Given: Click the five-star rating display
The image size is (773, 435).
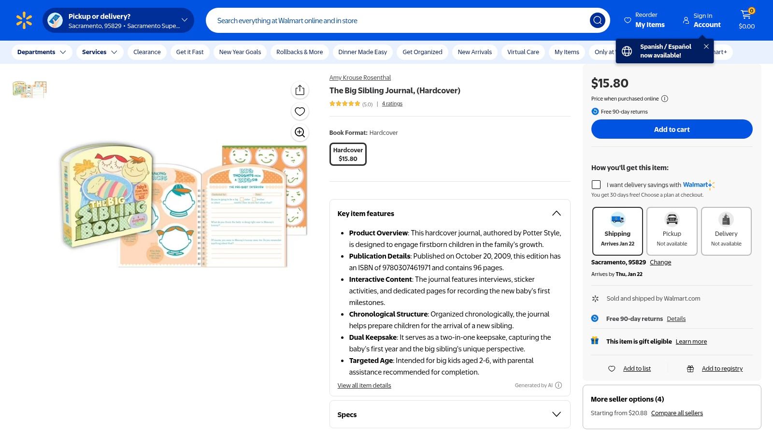Looking at the screenshot, I should pos(345,103).
